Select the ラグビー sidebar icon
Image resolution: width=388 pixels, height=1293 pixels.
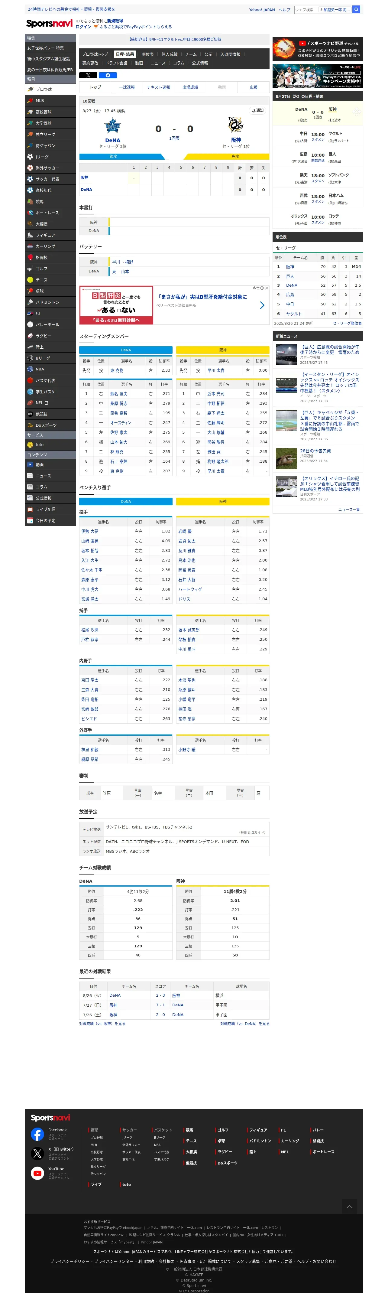point(30,336)
